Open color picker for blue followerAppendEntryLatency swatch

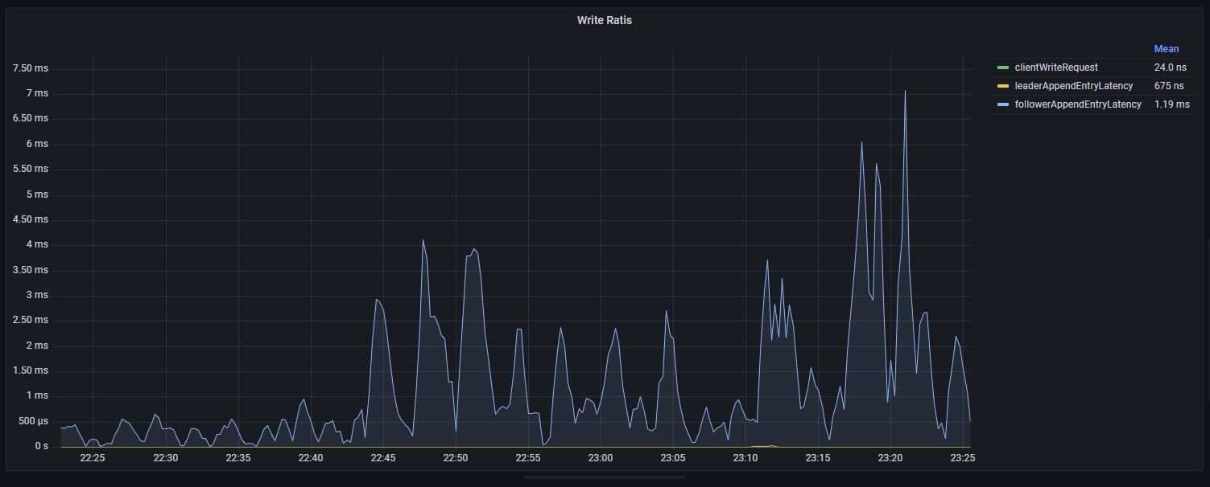[1002, 104]
